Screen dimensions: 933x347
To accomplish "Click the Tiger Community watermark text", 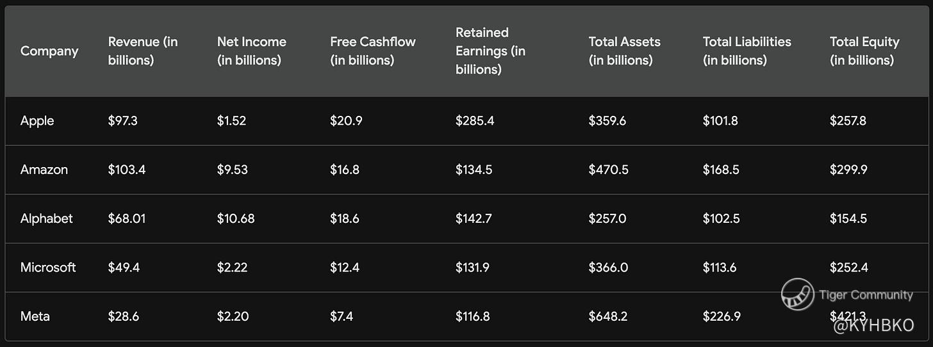I will [866, 295].
